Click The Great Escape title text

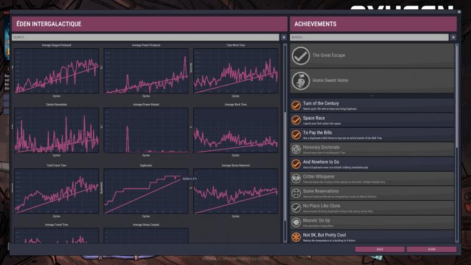tap(328, 56)
